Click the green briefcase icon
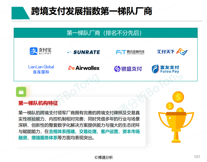Viewport: 207px width, 162px height. coord(21,92)
